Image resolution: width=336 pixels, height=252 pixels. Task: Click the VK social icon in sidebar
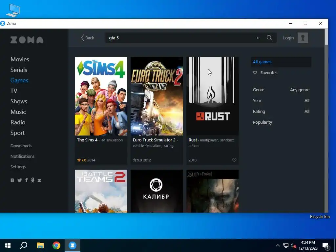12,180
